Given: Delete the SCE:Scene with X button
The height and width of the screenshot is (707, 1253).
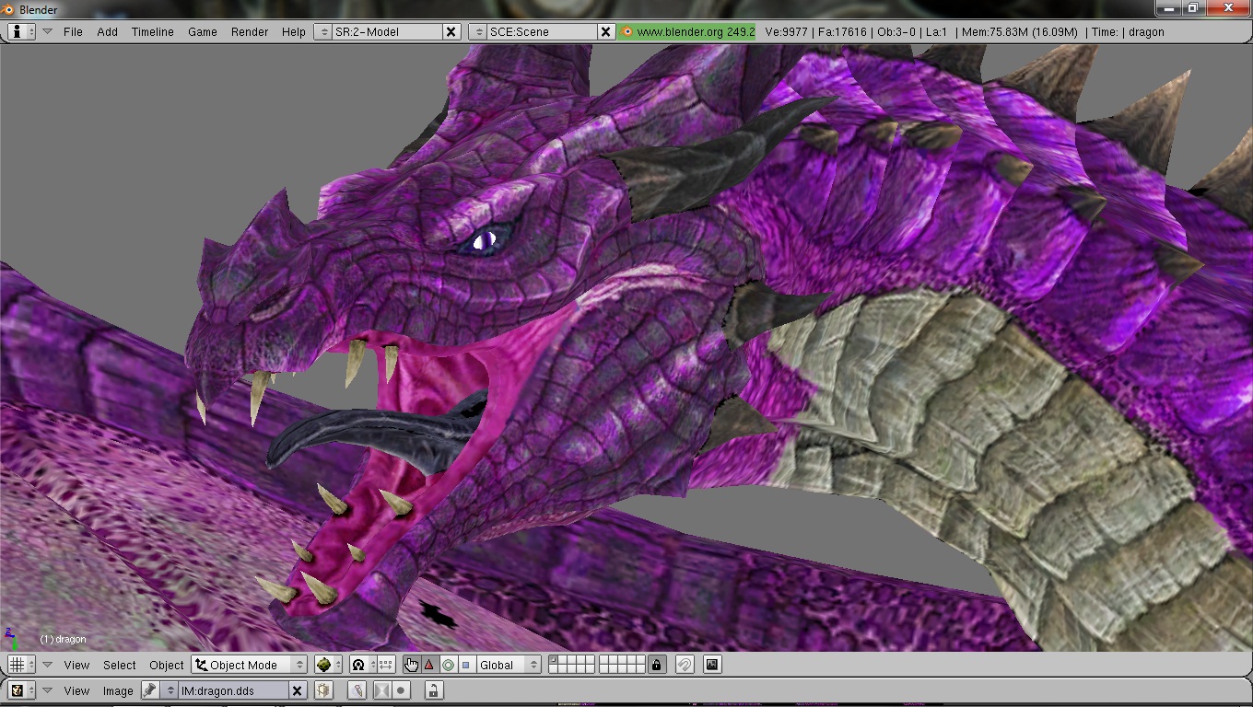Looking at the screenshot, I should [x=605, y=31].
